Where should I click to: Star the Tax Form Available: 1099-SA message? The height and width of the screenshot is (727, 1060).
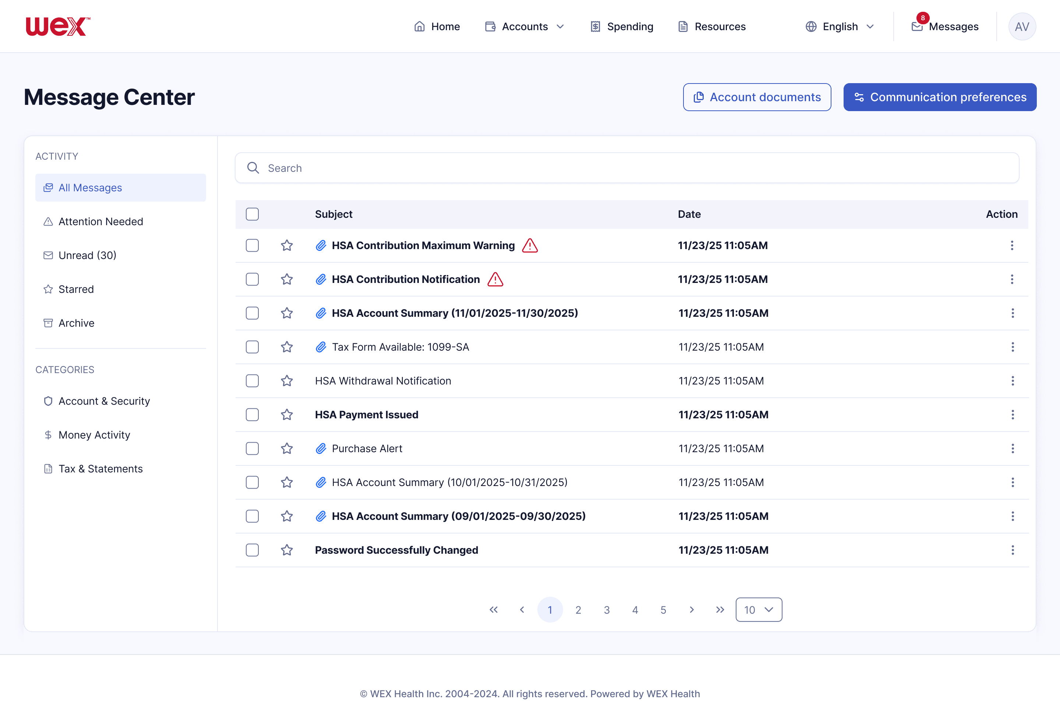287,347
